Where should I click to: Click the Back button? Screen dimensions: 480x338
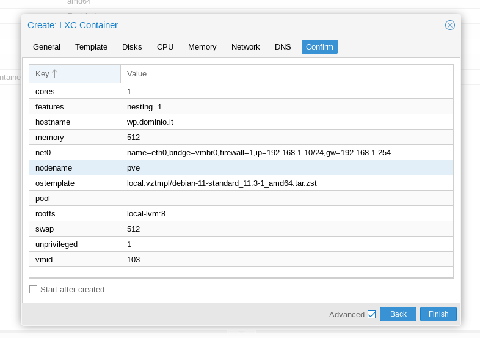(398, 314)
